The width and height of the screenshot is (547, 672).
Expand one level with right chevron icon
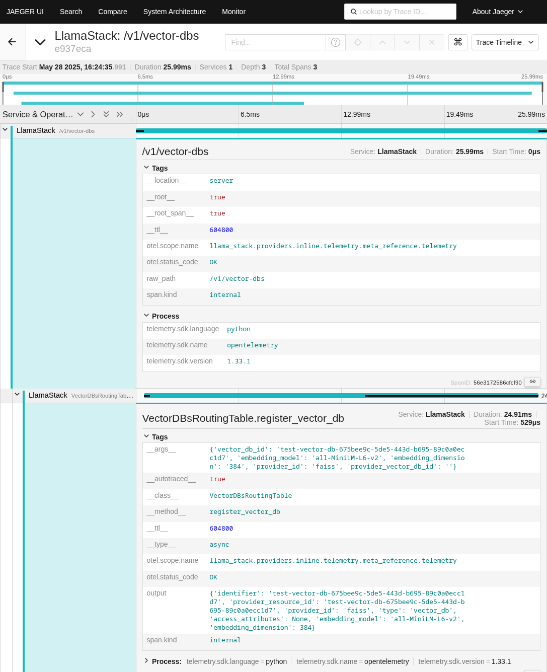(x=93, y=114)
